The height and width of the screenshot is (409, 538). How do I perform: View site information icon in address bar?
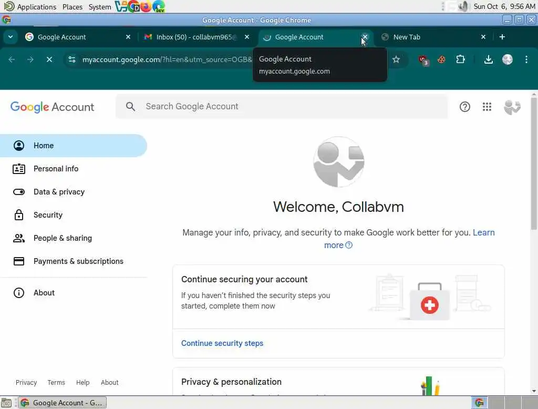72,59
